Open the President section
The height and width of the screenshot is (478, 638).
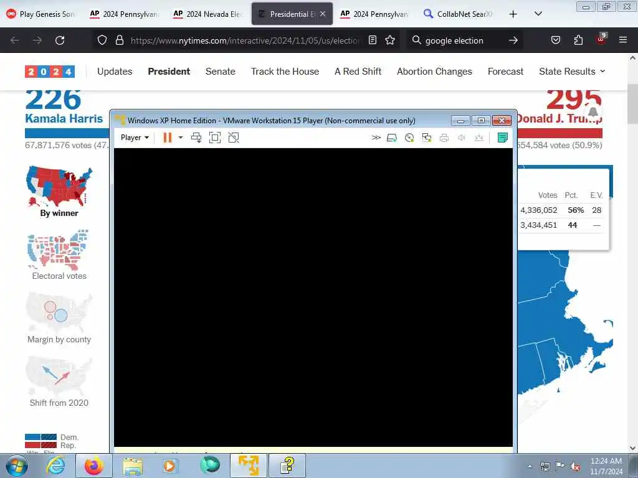[169, 72]
